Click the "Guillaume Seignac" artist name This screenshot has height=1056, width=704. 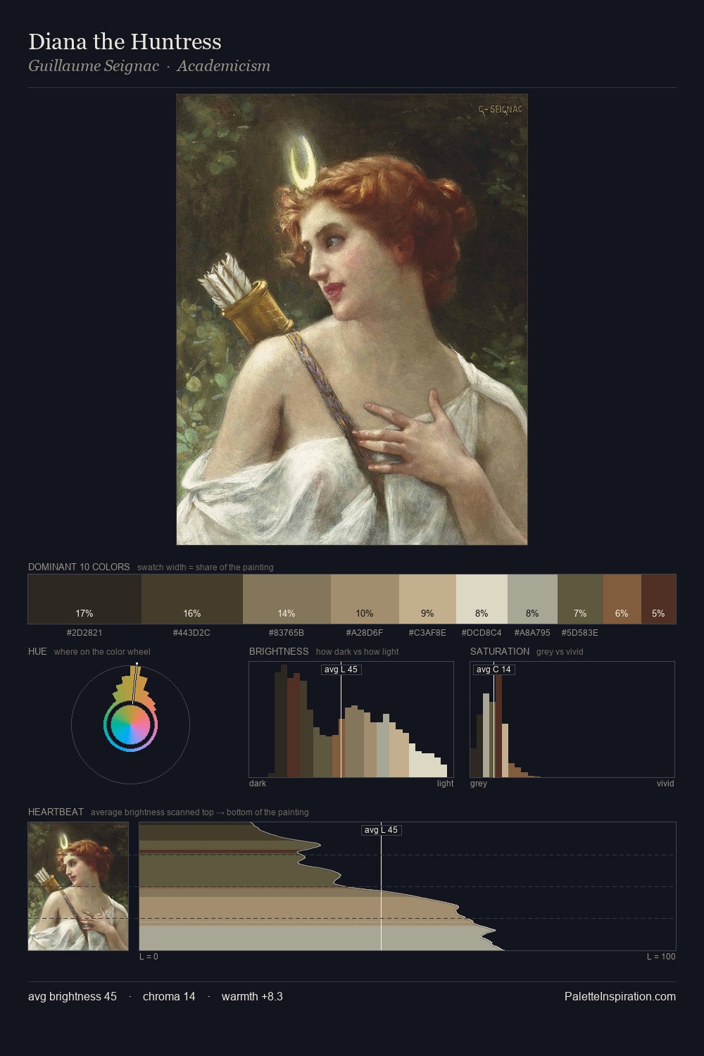coord(94,66)
